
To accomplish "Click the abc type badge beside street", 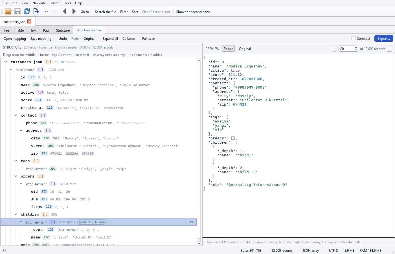I will [x=51, y=146].
